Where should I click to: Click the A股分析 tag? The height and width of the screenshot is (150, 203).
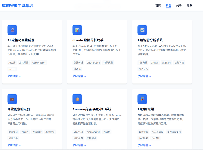143,63
